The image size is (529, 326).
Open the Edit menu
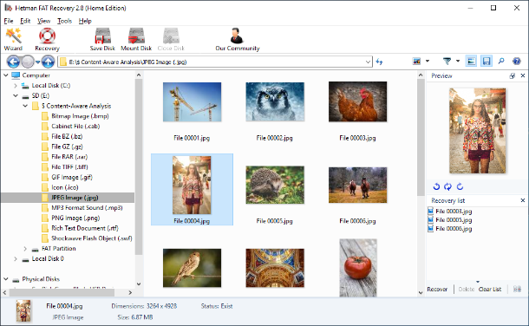pyautogui.click(x=25, y=21)
